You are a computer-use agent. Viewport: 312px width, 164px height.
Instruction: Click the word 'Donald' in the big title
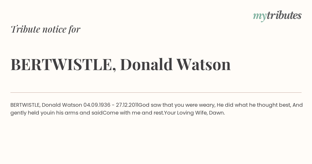coord(146,64)
